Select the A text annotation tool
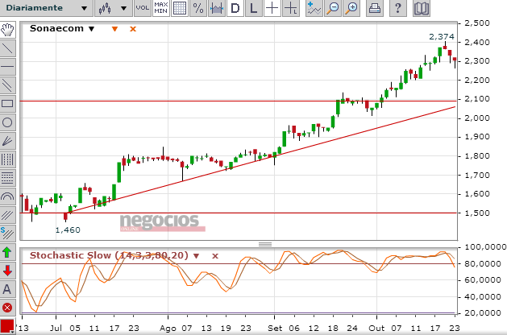 click(7, 289)
